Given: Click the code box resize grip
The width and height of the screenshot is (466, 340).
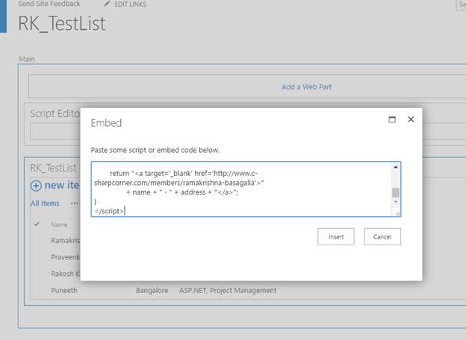Looking at the screenshot, I should pyautogui.click(x=397, y=212).
